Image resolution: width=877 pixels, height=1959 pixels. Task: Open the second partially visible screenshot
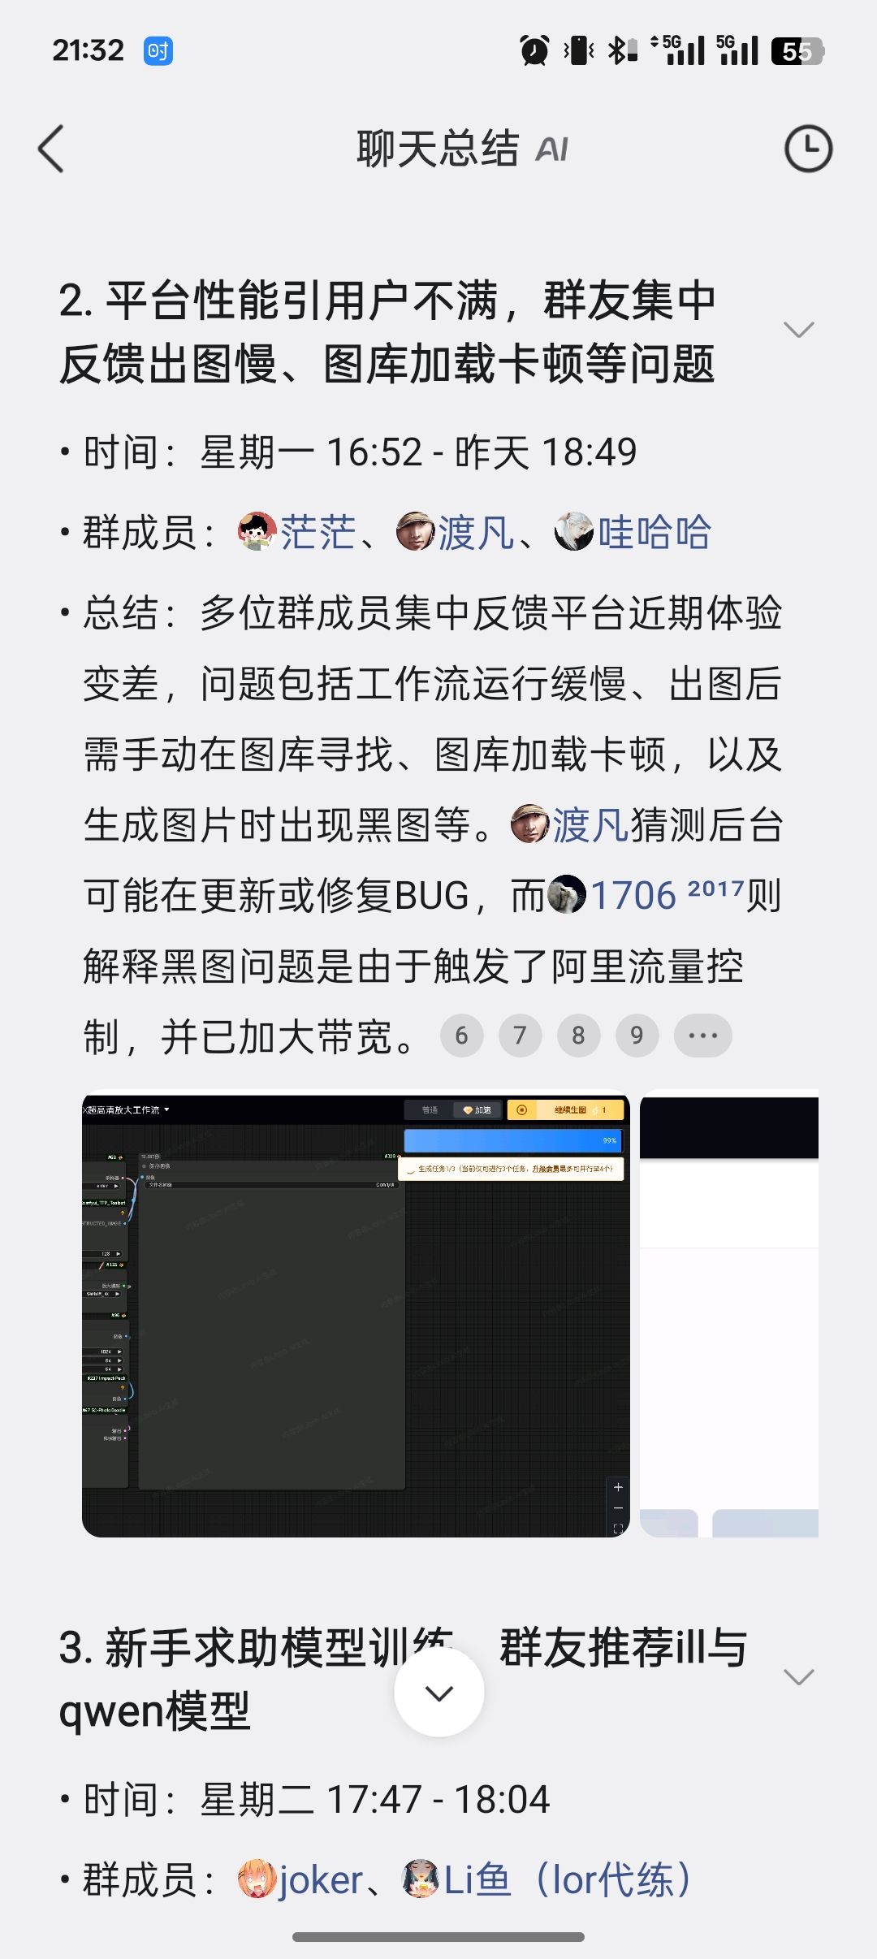tap(729, 1314)
